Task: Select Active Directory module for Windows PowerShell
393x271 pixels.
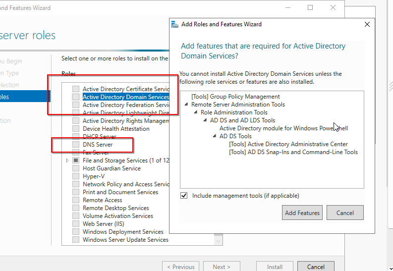Action: coord(283,128)
